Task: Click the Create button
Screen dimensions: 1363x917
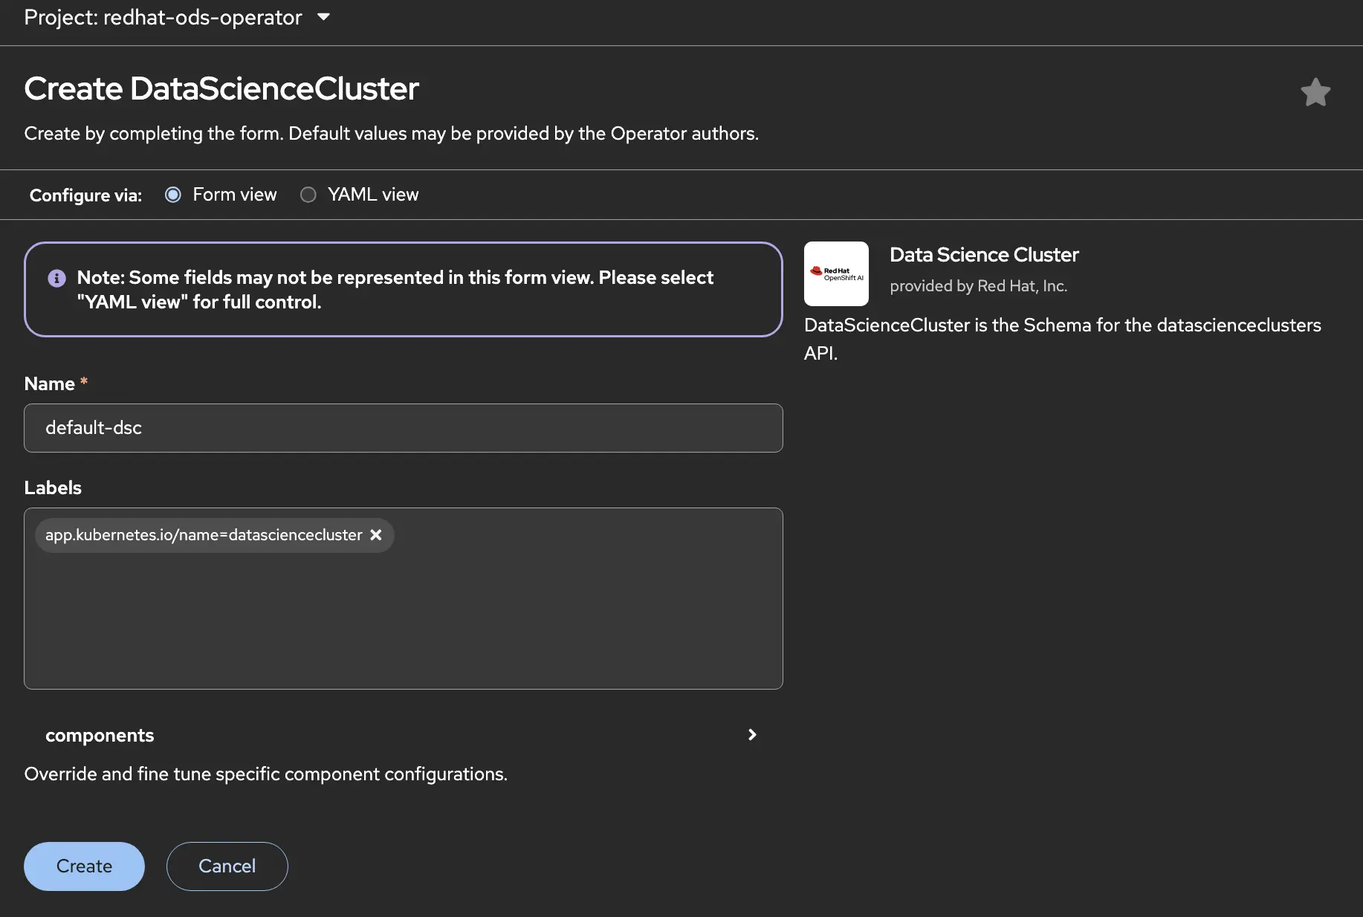Action: click(x=85, y=866)
